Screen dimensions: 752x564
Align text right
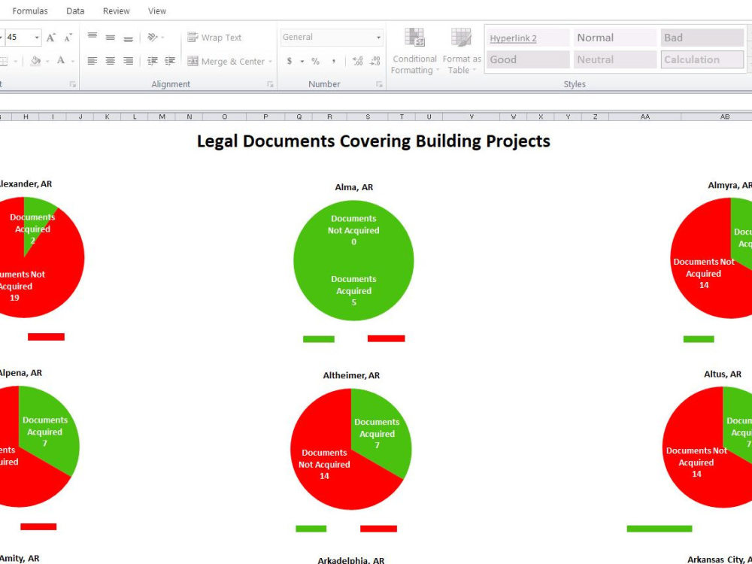128,61
